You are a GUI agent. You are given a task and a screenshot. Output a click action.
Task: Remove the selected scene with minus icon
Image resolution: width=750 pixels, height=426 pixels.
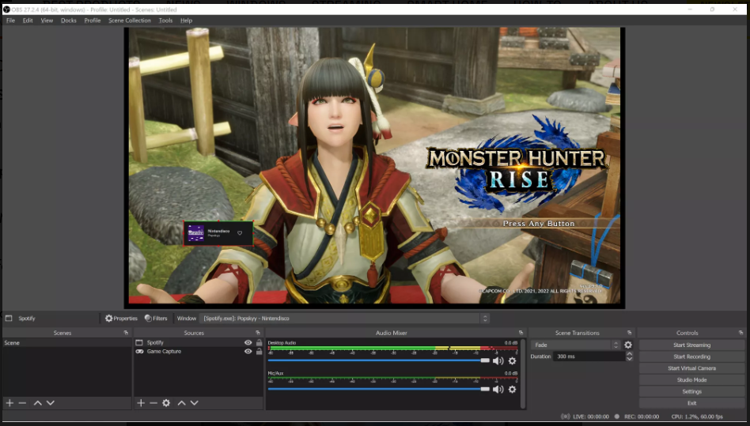click(x=22, y=403)
